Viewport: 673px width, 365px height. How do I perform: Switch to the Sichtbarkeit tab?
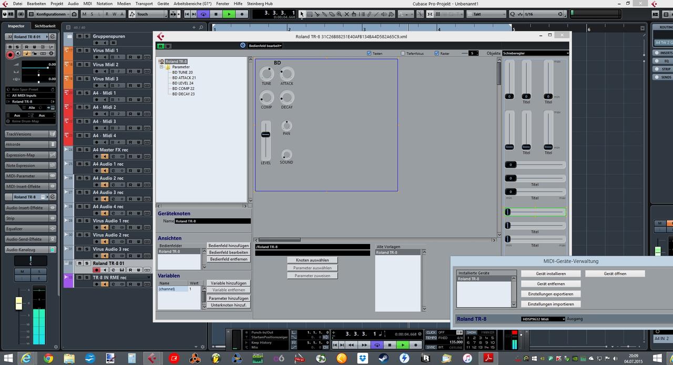(x=45, y=26)
